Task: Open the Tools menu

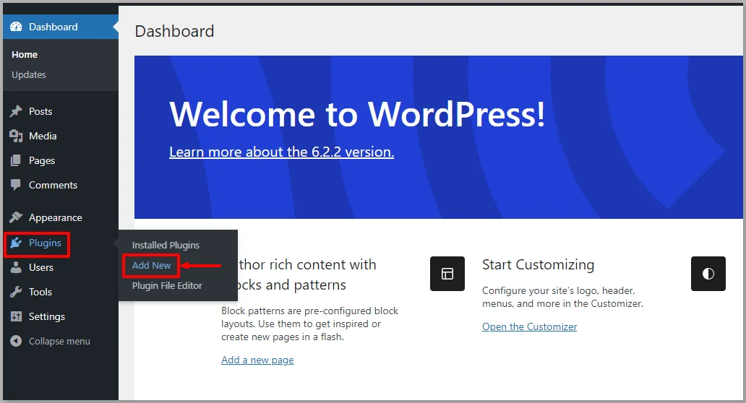Action: (x=61, y=292)
